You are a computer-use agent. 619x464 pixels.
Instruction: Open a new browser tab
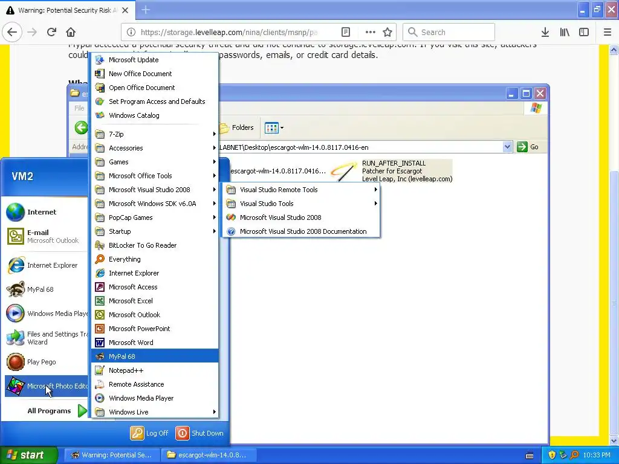tap(146, 10)
